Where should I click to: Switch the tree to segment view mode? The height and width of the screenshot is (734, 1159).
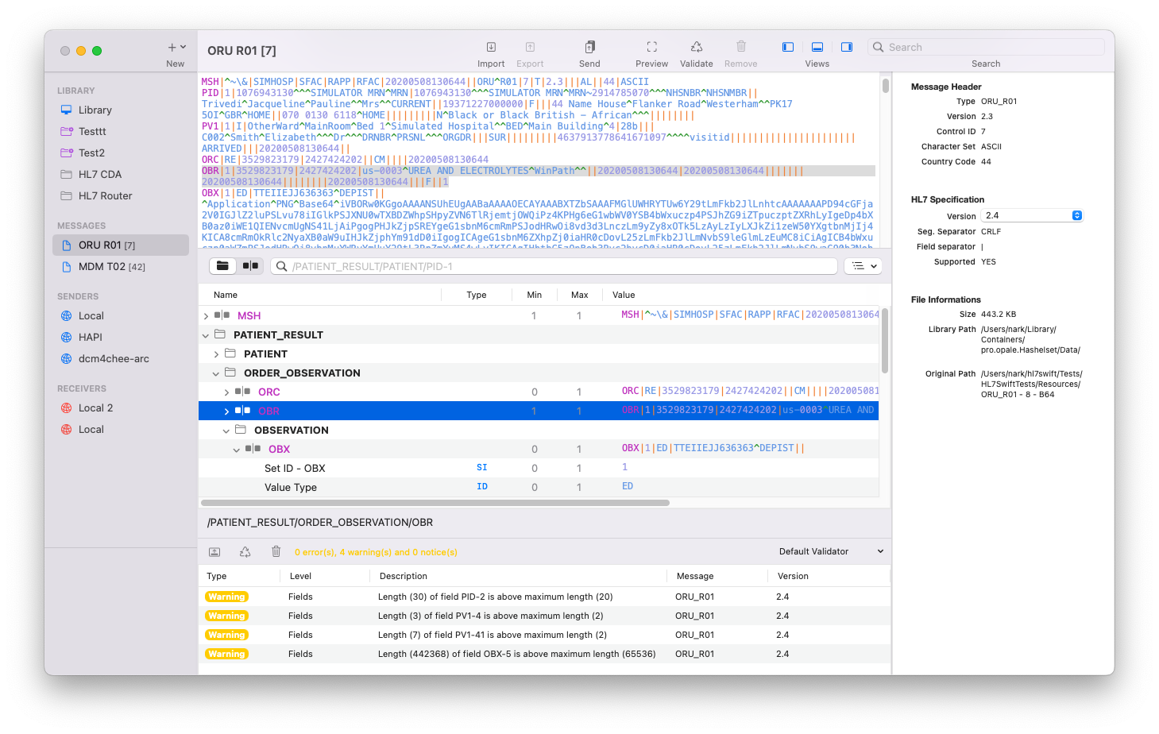coord(250,266)
